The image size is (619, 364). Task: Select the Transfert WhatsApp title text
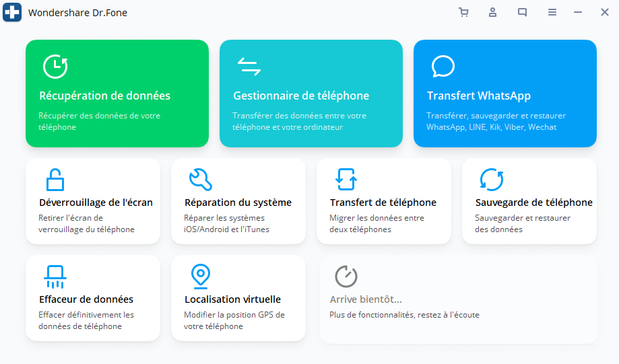coord(479,96)
